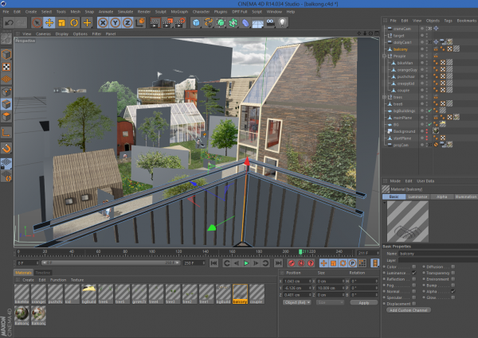This screenshot has height=338, width=478.
Task: Select the balcony material thumbnail
Action: (x=241, y=293)
